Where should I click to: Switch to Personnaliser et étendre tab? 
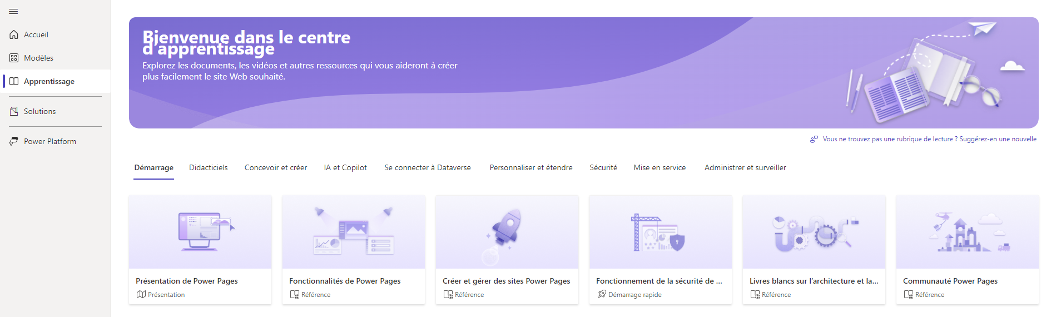coord(531,167)
